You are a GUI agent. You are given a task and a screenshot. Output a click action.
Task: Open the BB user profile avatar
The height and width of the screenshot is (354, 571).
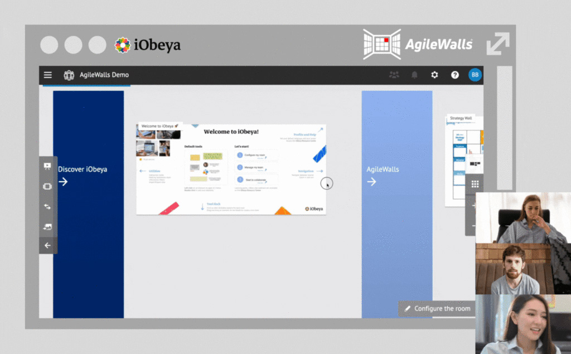[475, 75]
